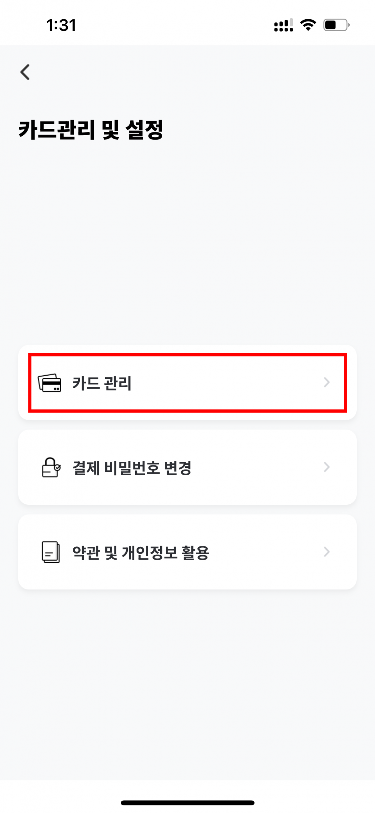375x813 pixels.
Task: Click the chevron on 결제 비밀번호 변경
Action: 326,467
